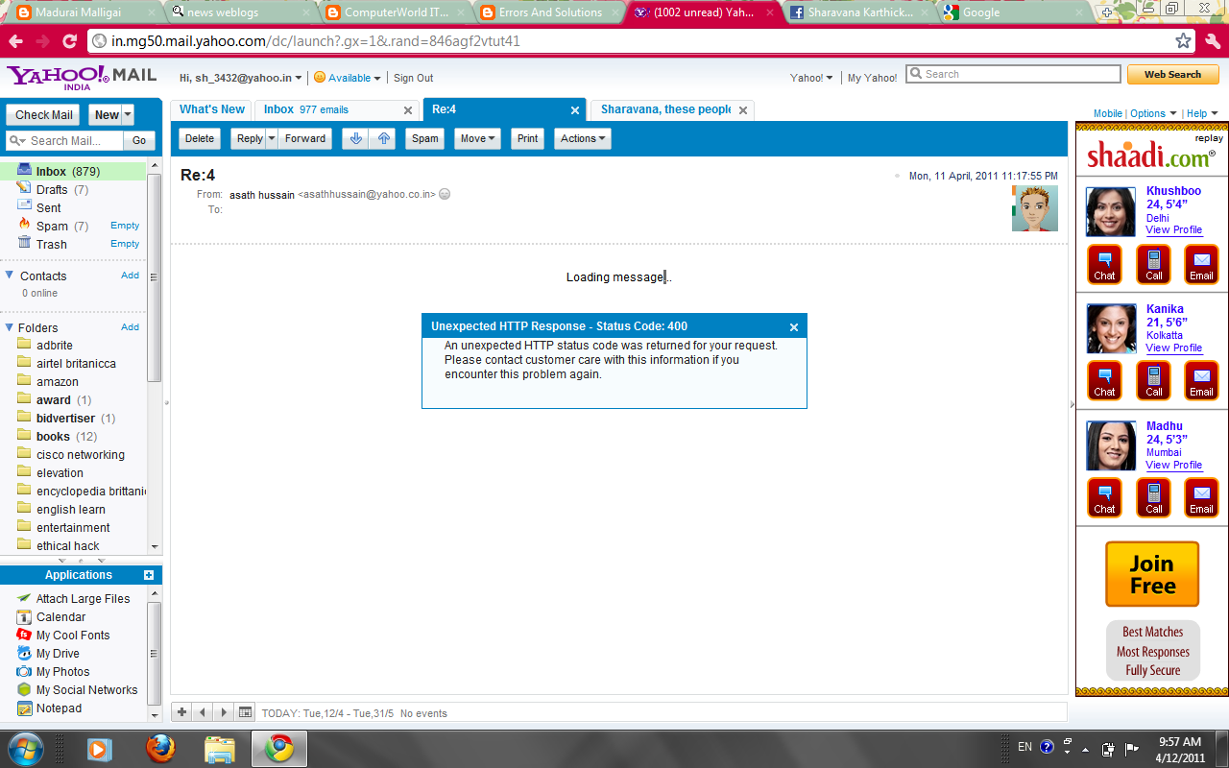The width and height of the screenshot is (1229, 768).
Task: Click the Web Search button
Action: [x=1172, y=75]
